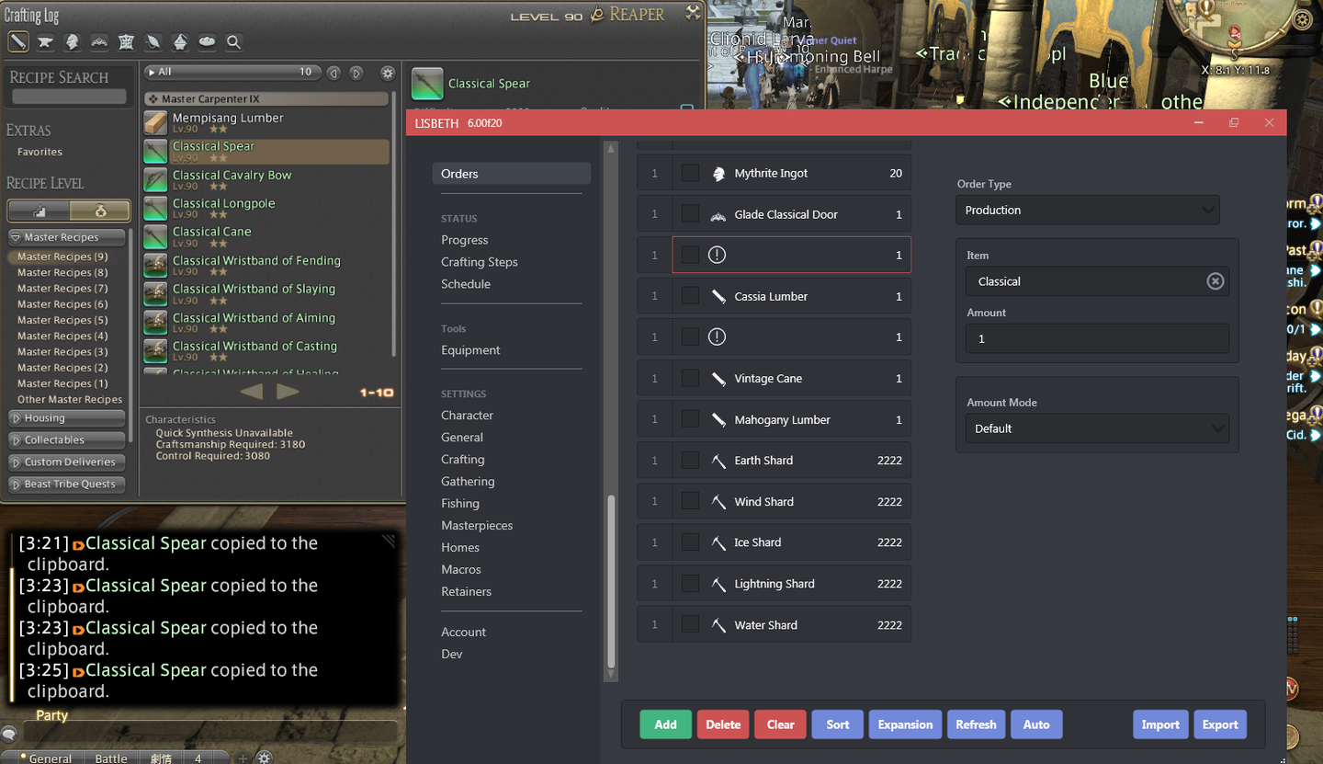Select the Blacksmith anvil class icon
The width and height of the screenshot is (1323, 764).
pos(45,41)
